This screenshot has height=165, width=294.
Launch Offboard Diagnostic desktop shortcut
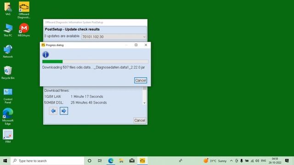[24, 10]
